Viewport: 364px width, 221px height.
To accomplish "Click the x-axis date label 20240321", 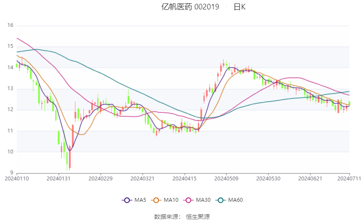I will tap(142, 179).
